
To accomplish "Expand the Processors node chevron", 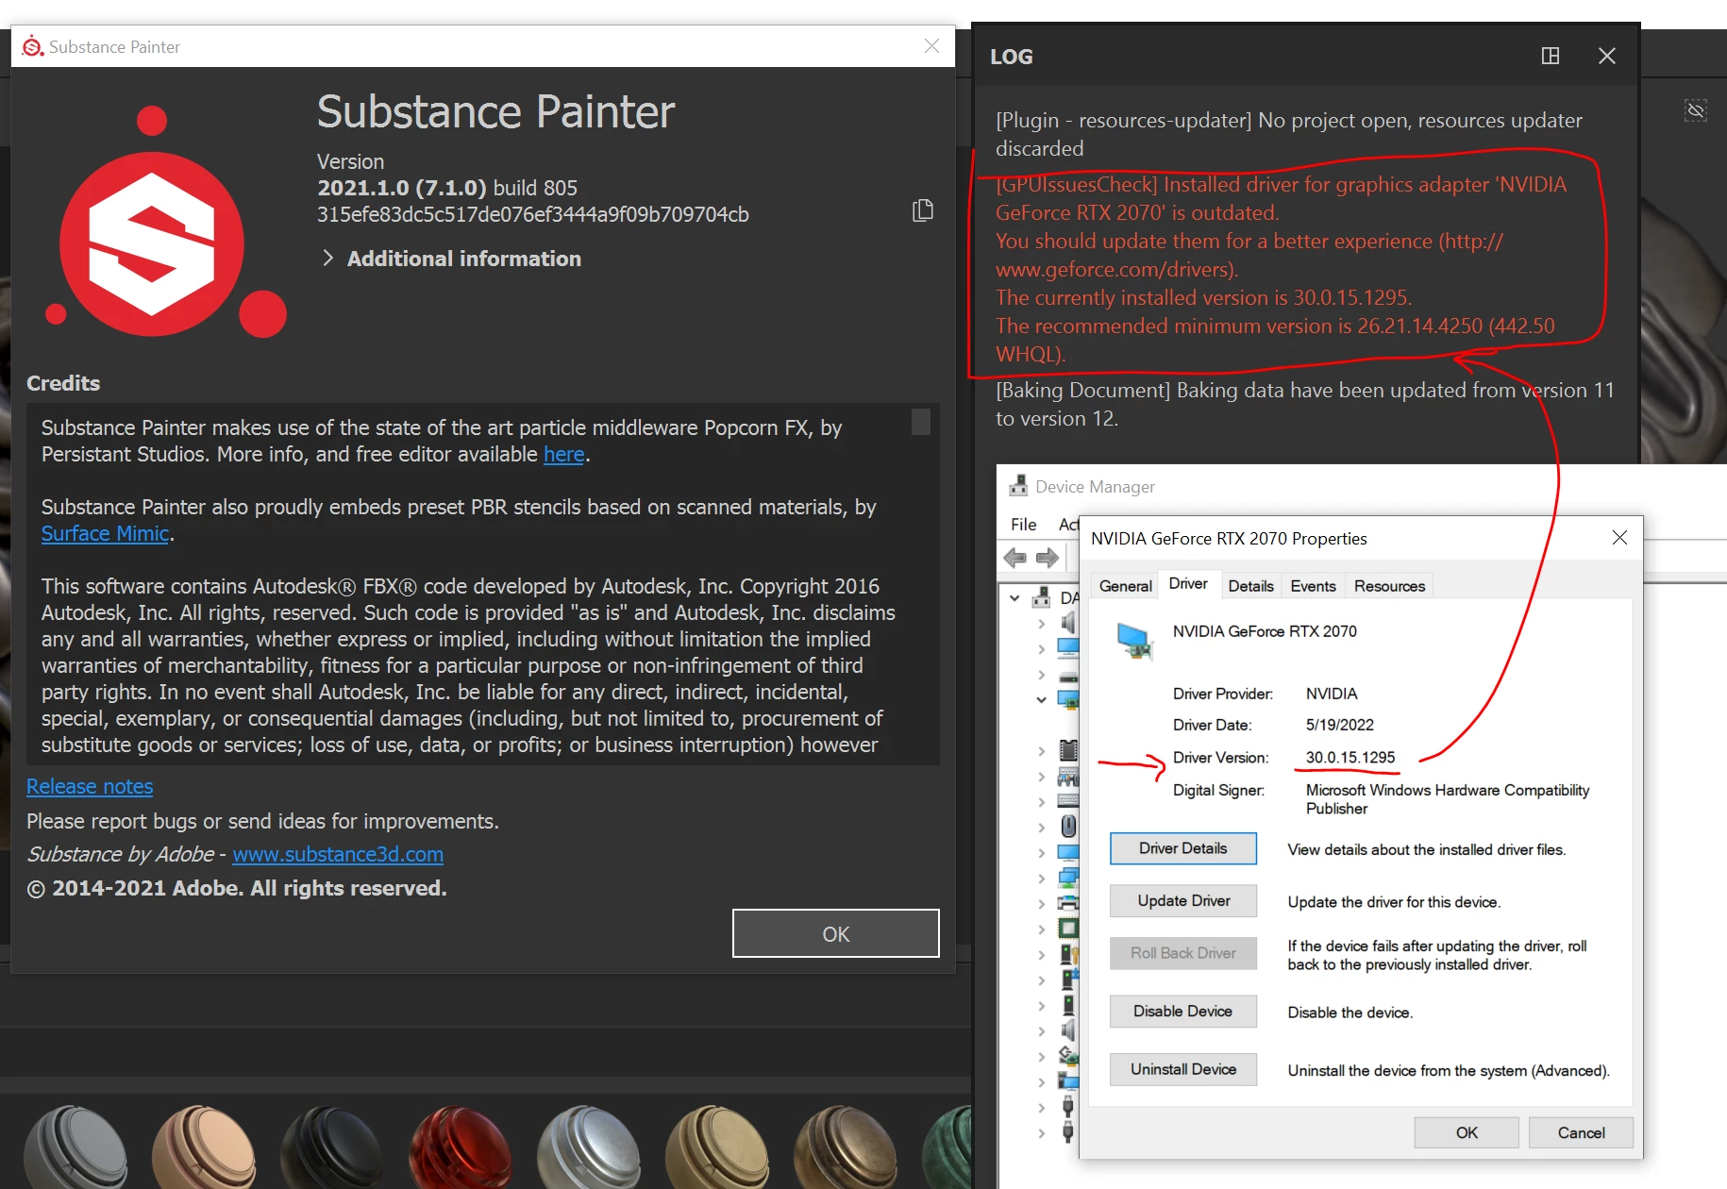I will [x=1041, y=929].
